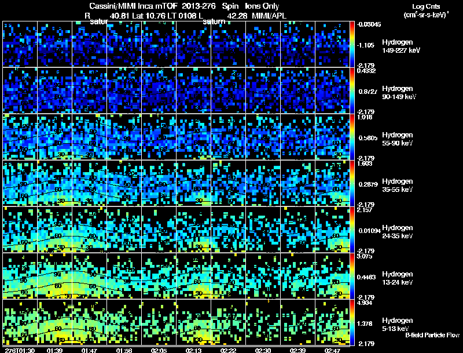This screenshot has height=353, width=463.
Task: Open the 13-24 keV panel at 01:39
Action: (54, 276)
